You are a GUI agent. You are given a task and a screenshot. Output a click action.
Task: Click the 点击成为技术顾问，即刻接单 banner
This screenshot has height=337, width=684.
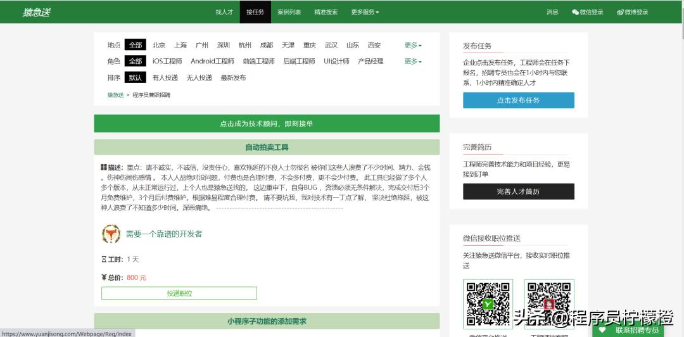click(267, 124)
